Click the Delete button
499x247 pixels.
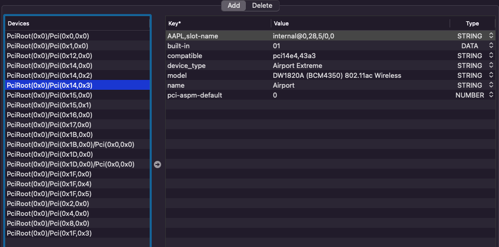(262, 6)
